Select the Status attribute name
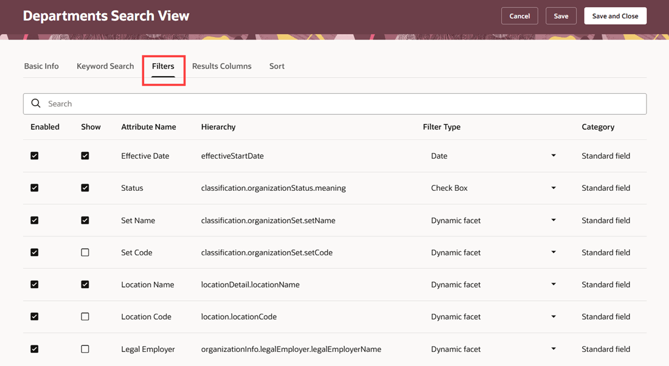 [132, 188]
